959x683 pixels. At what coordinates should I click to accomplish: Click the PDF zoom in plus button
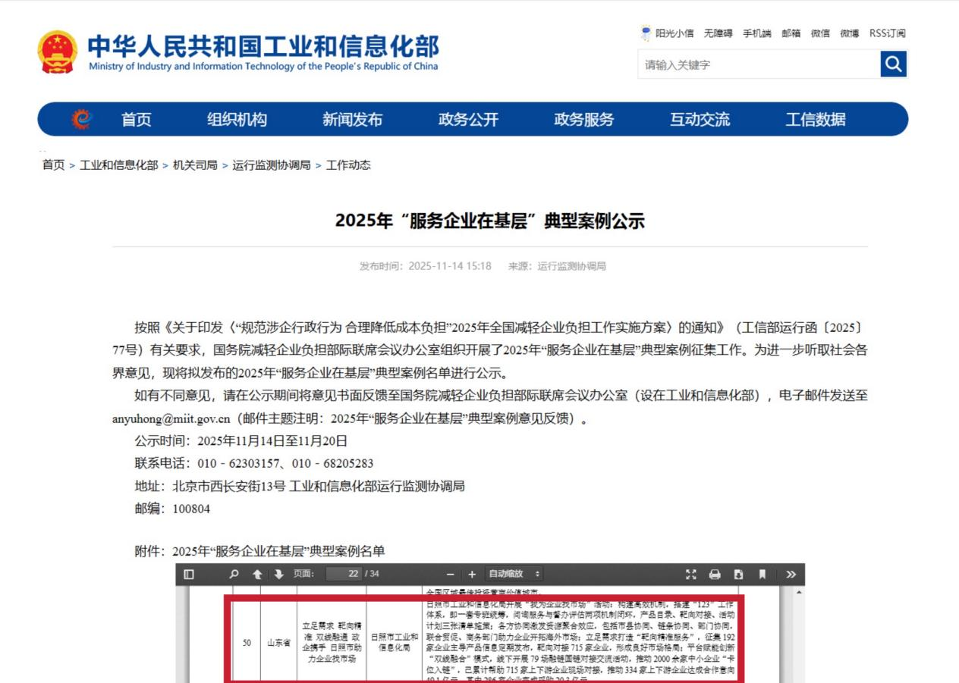(x=472, y=575)
